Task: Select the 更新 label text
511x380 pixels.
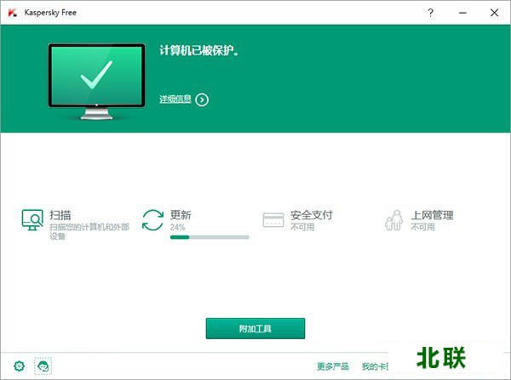Action: [181, 215]
